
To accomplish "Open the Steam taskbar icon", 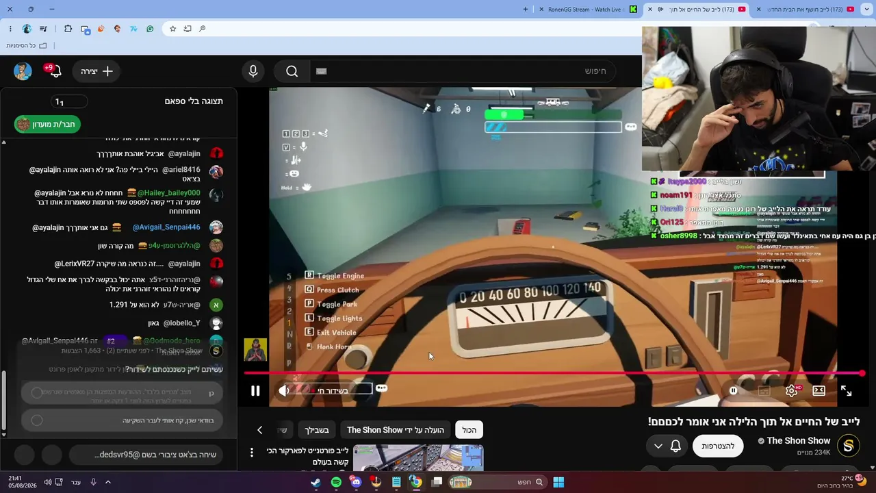I will coord(315,482).
